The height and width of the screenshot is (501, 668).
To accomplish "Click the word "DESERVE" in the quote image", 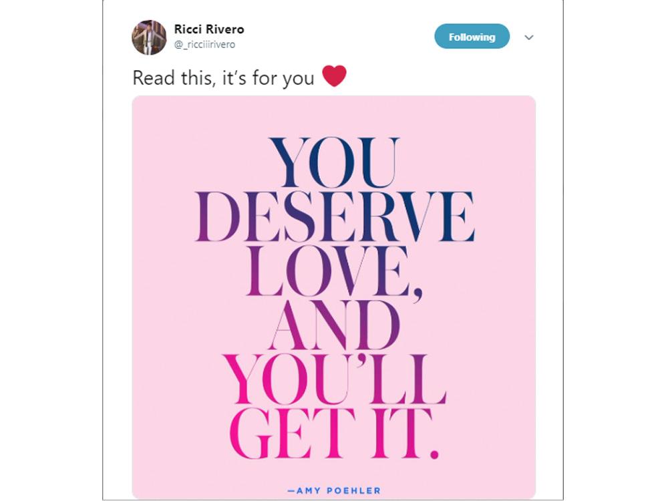I will pos(335,218).
